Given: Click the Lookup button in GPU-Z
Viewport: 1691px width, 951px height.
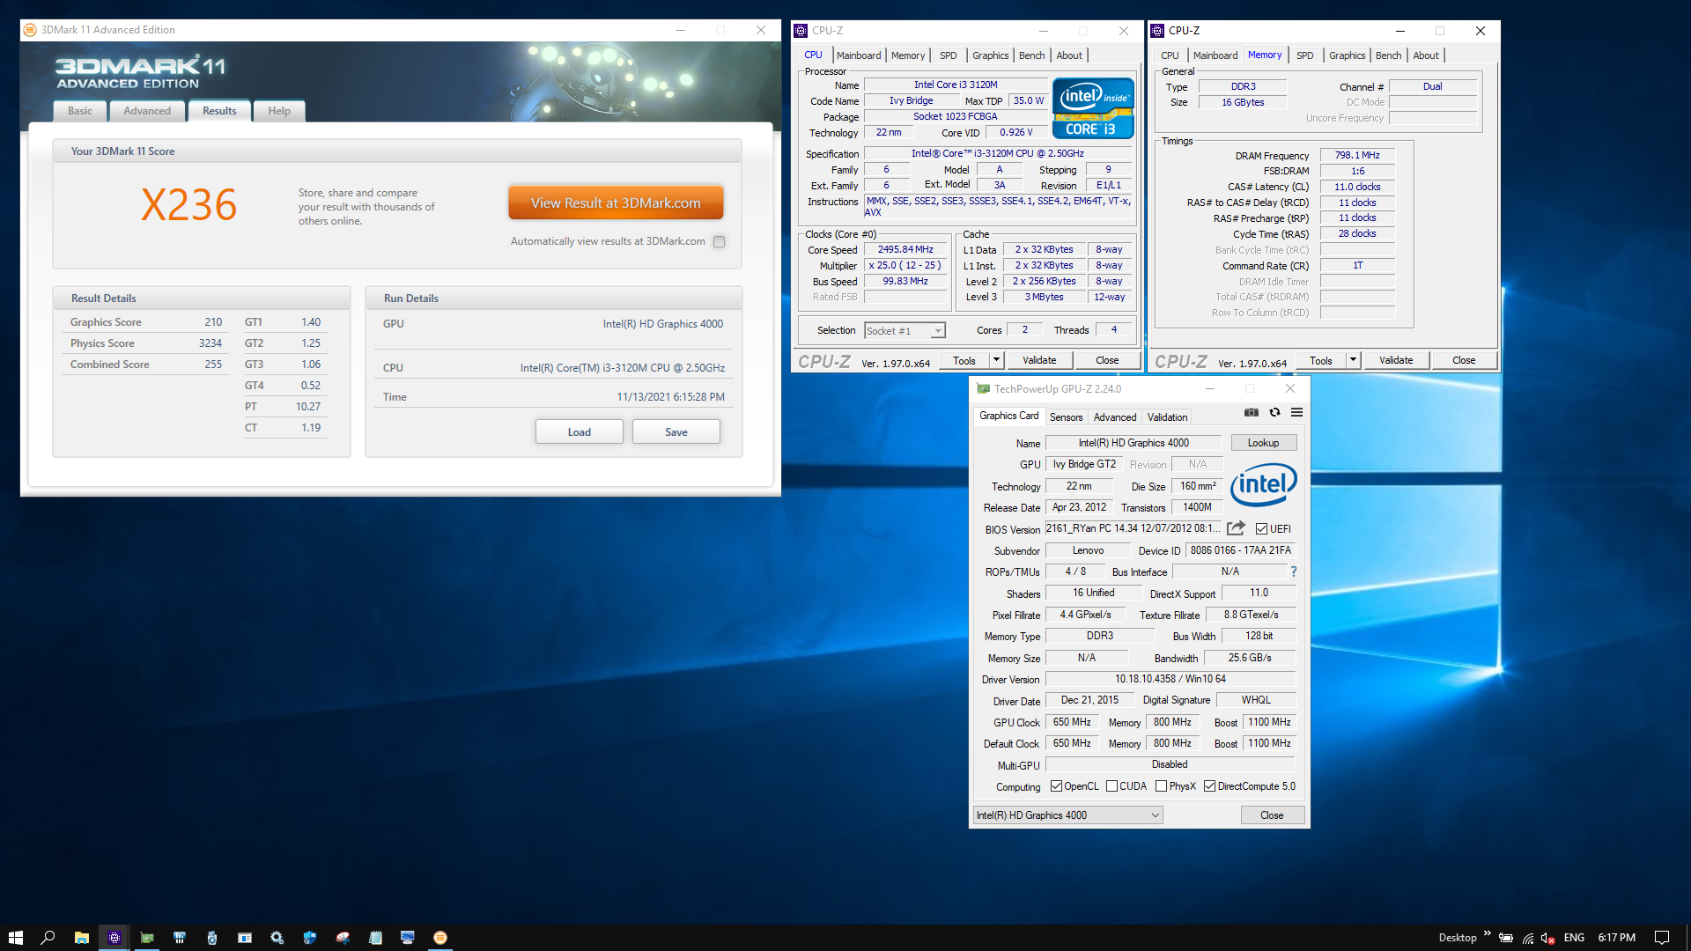Looking at the screenshot, I should coord(1263,443).
